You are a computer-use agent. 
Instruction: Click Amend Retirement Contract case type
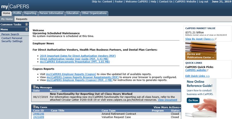[x=119, y=114]
